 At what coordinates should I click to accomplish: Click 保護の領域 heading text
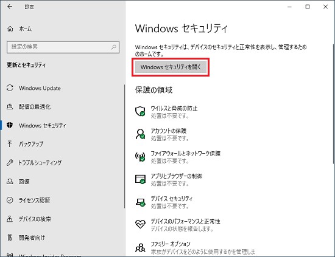tap(153, 90)
